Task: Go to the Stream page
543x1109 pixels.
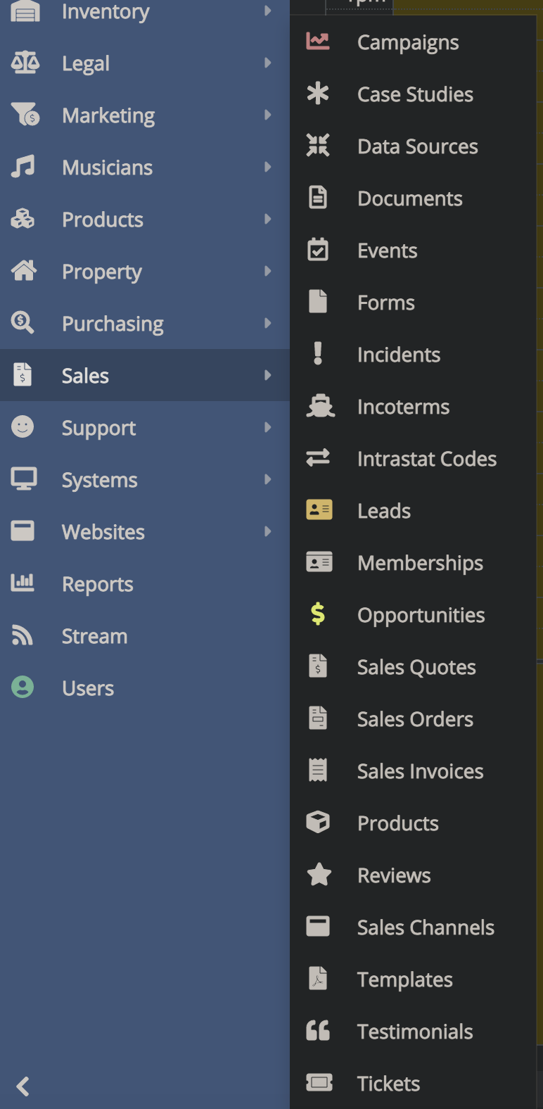Action: click(94, 636)
